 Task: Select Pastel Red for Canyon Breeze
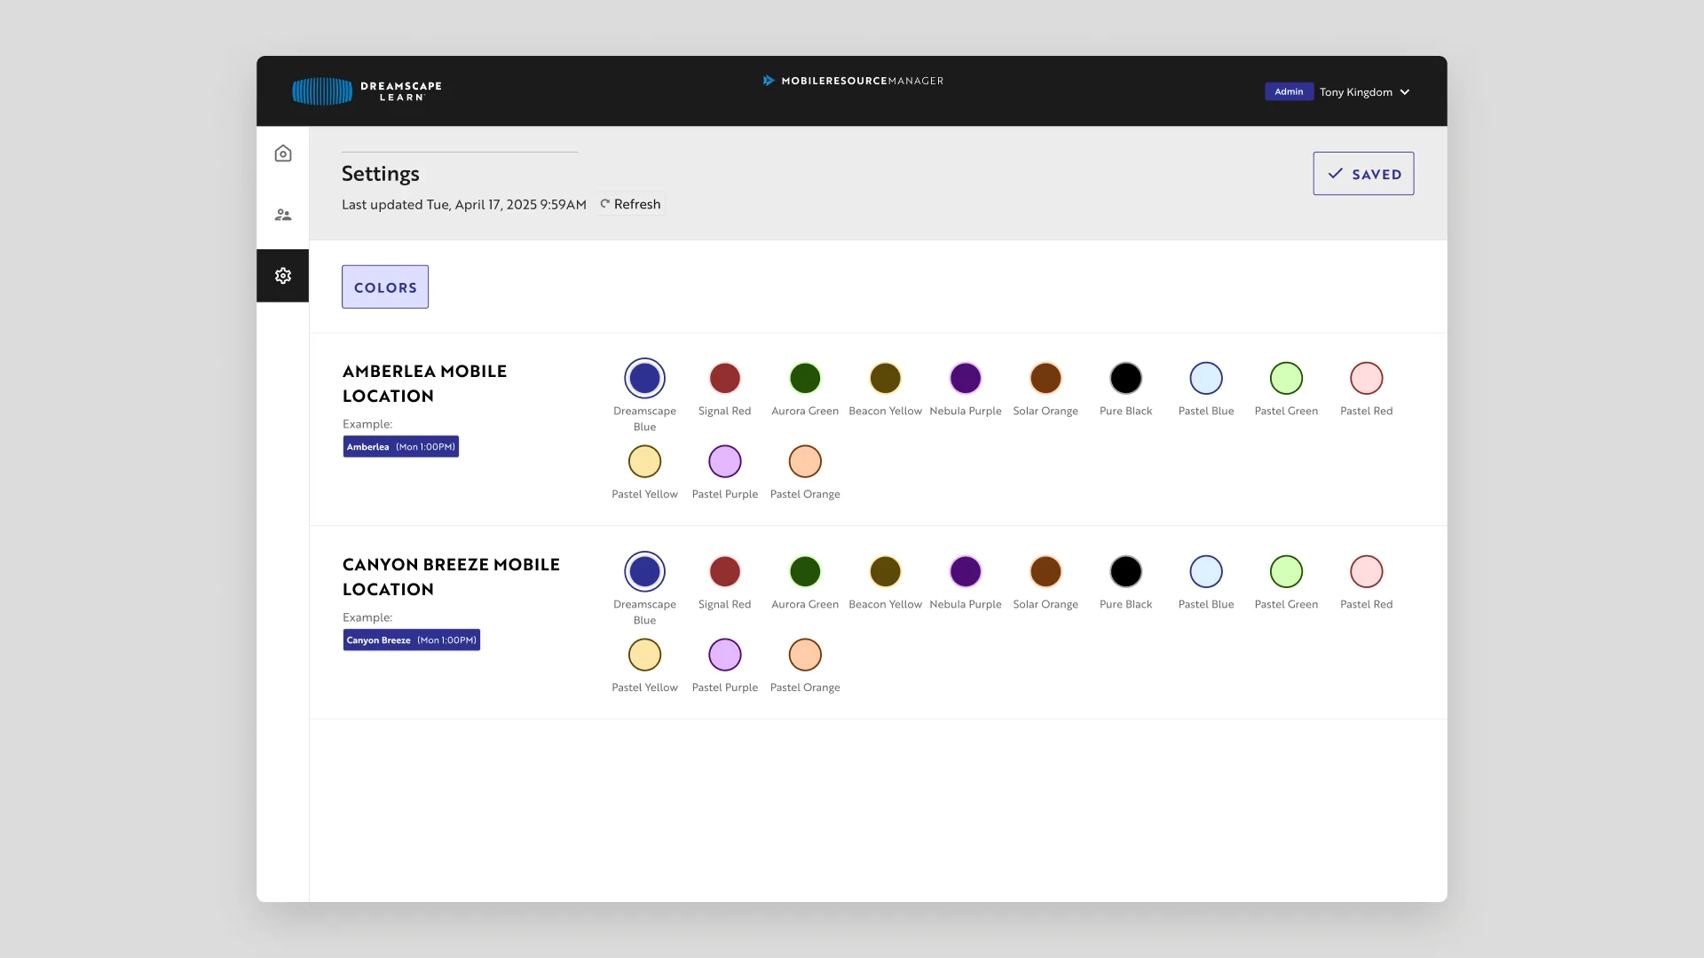(1367, 572)
